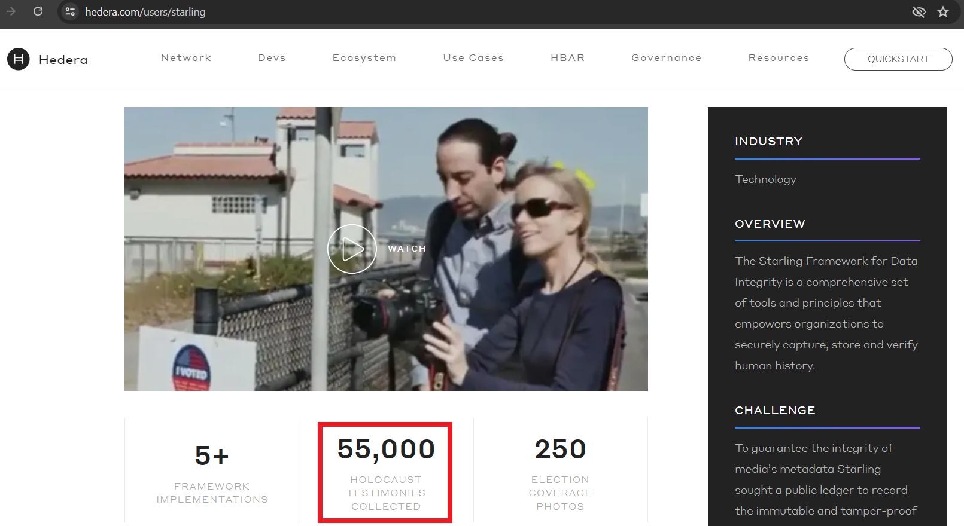Screen dimensions: 964x526
Task: Click the video thumbnail of photographers
Action: click(386, 249)
